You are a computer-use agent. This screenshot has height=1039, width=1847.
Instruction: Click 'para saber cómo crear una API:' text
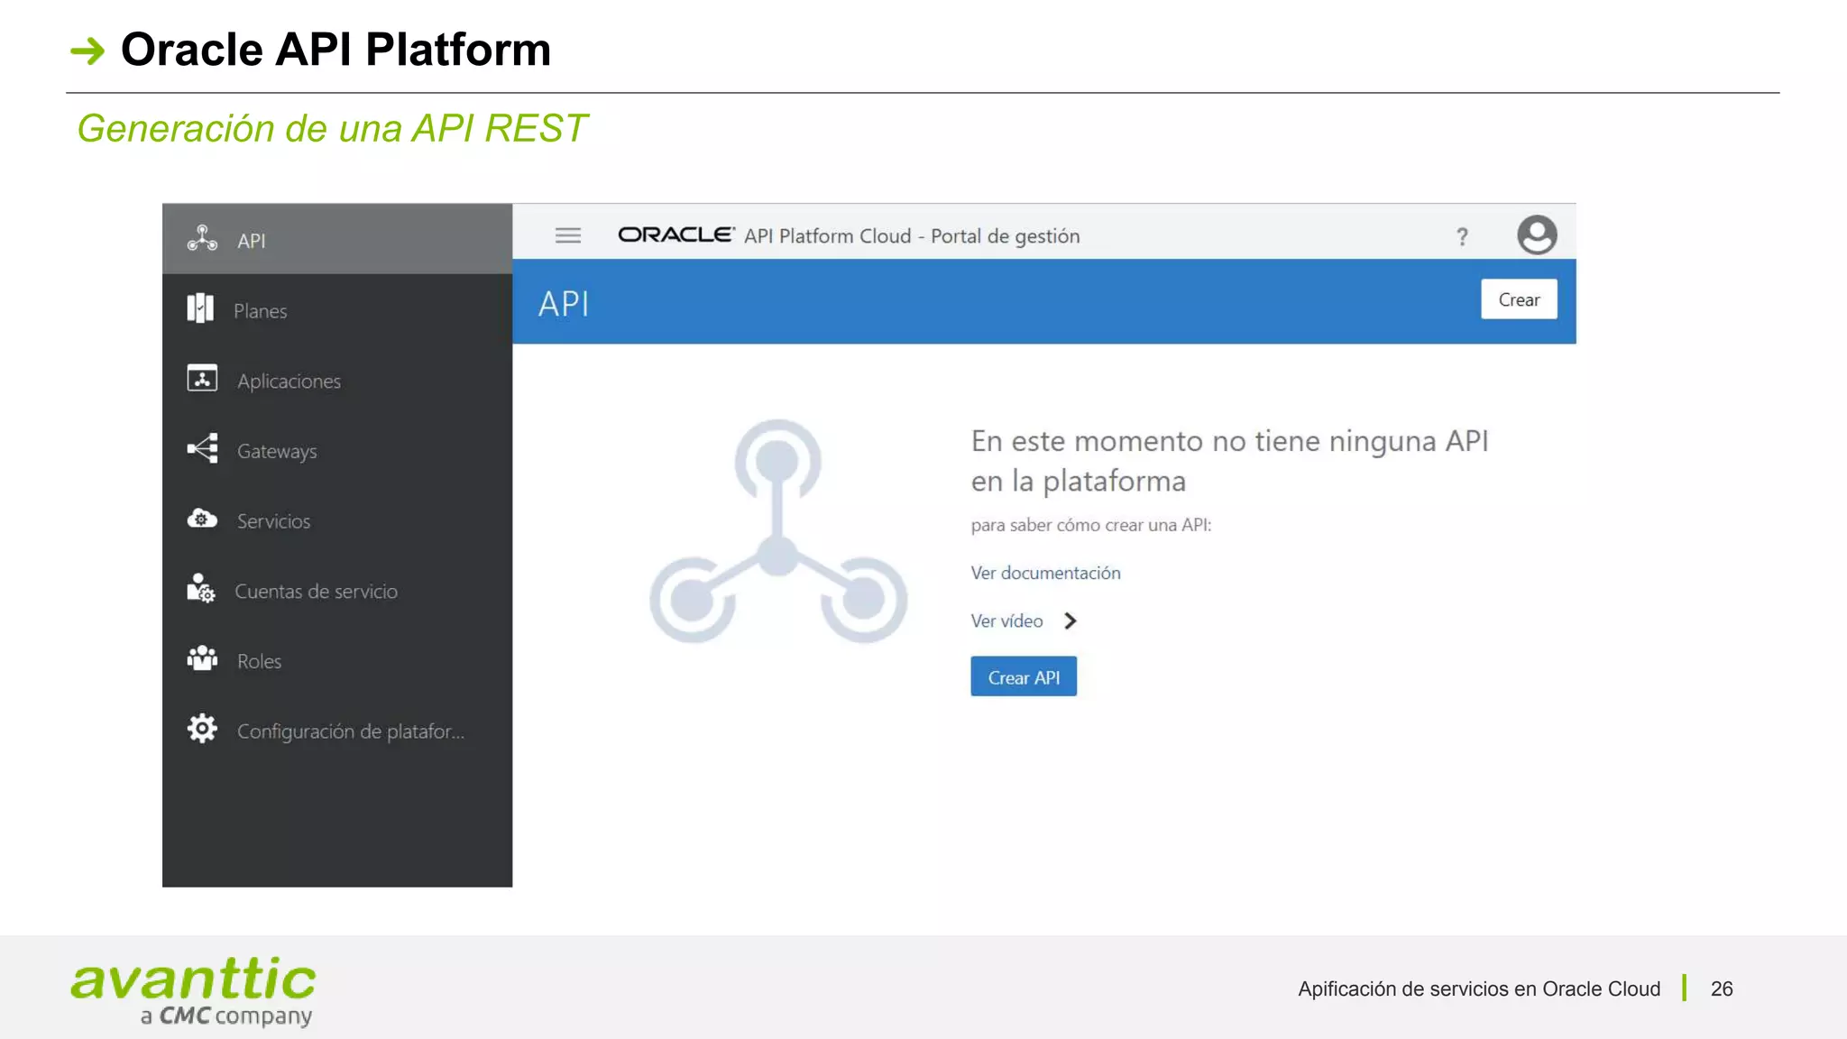1091,525
